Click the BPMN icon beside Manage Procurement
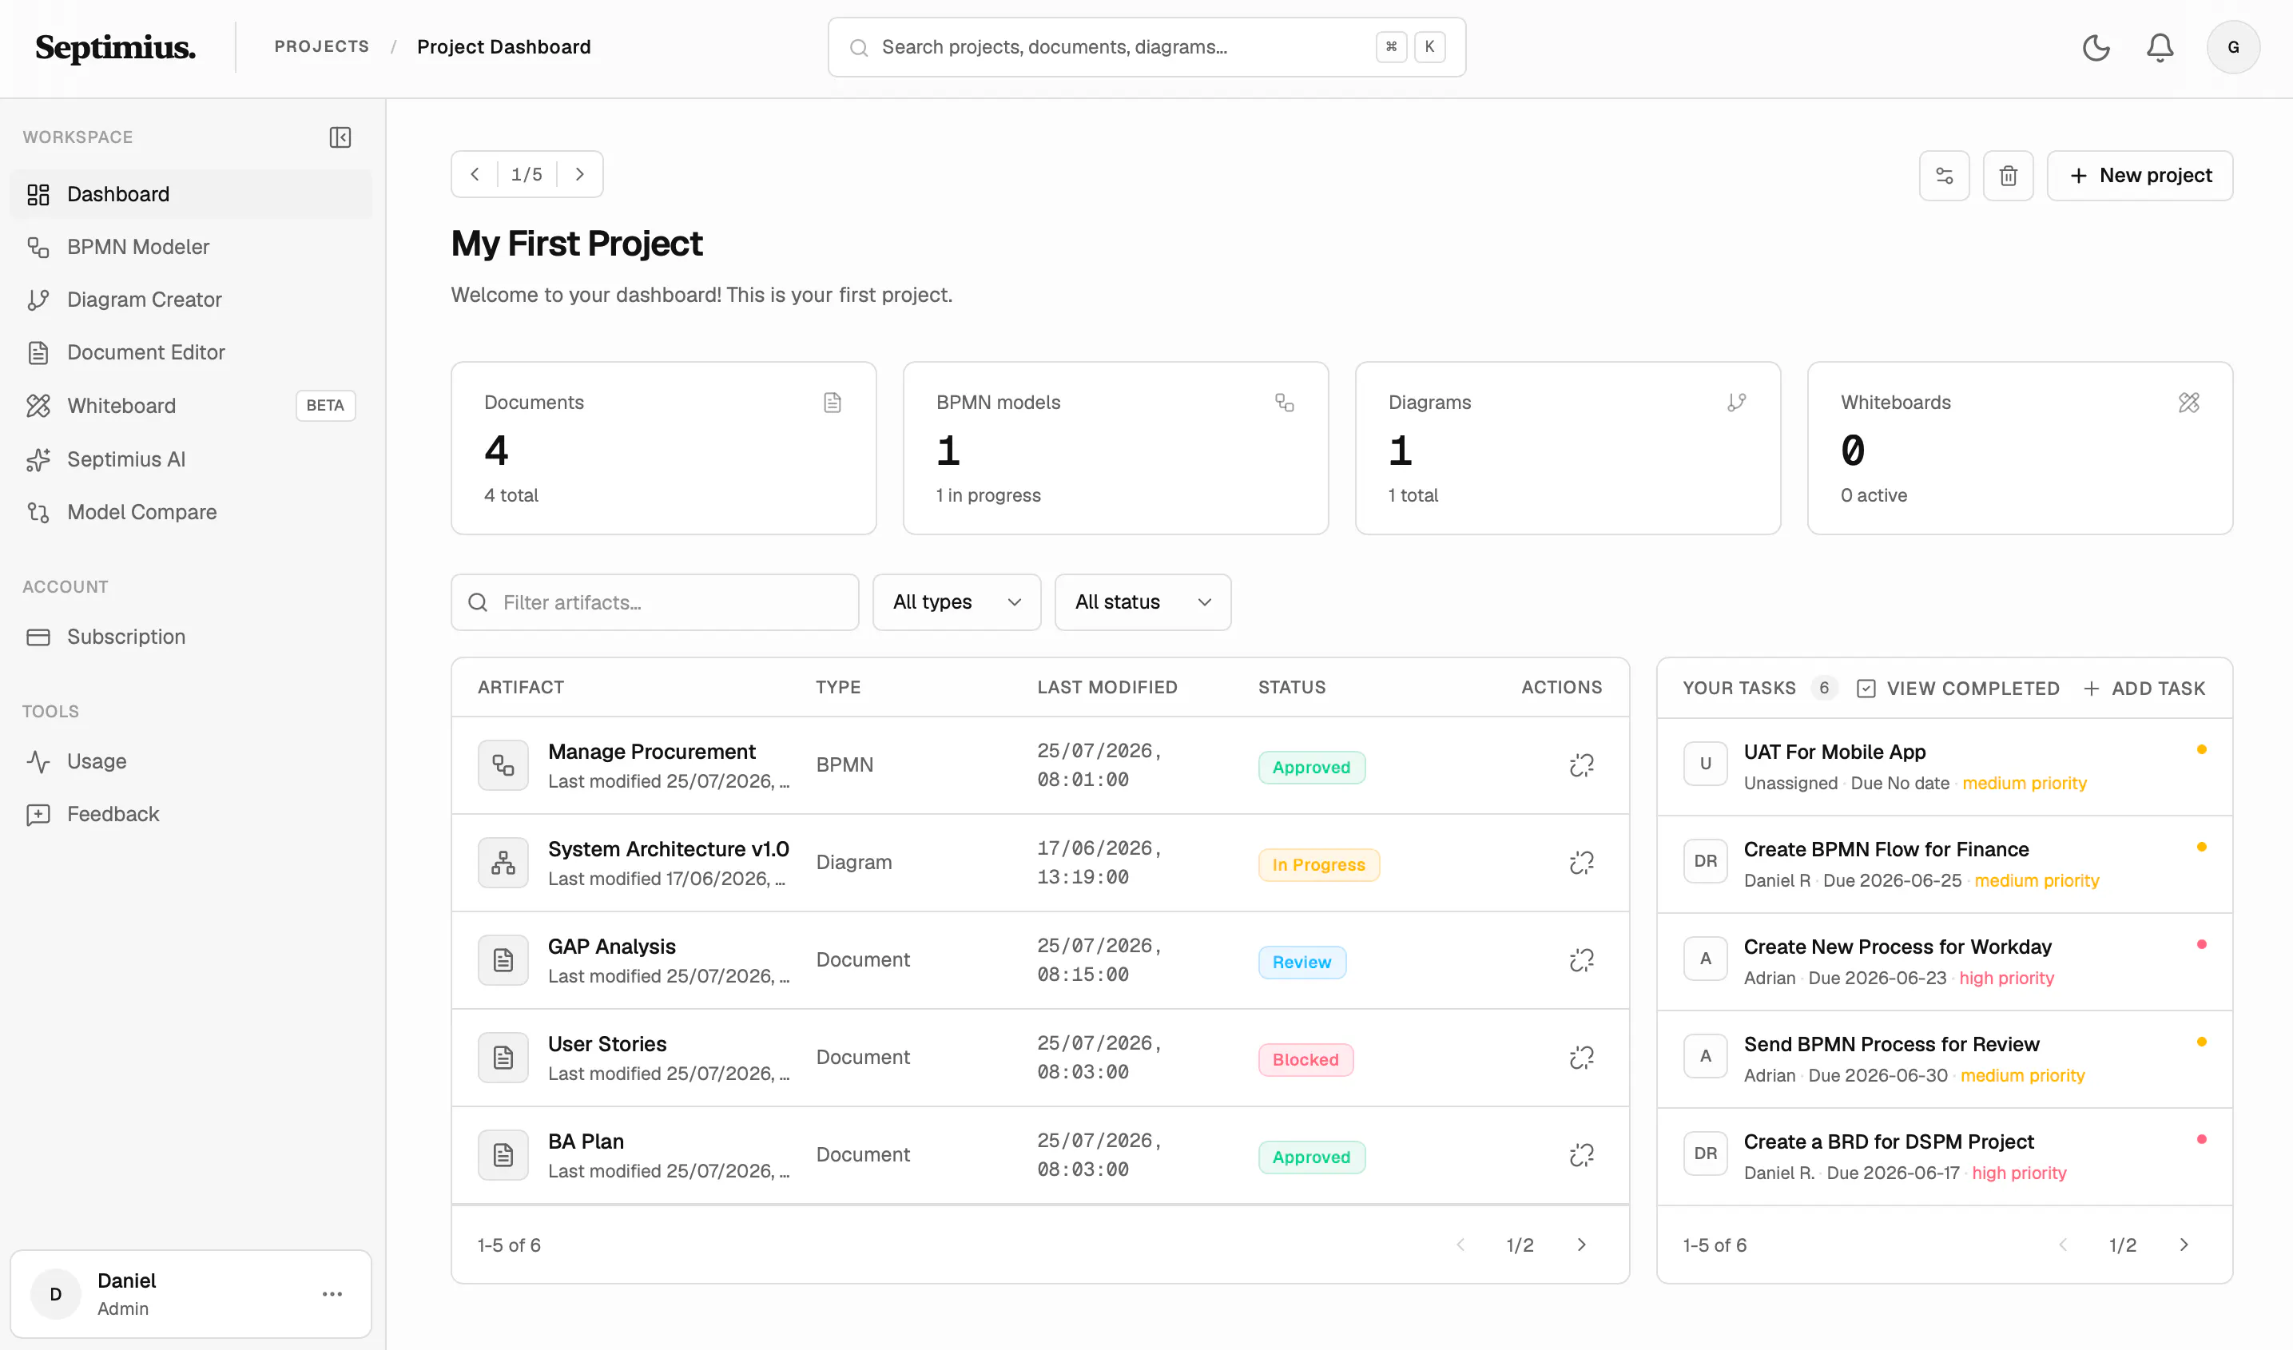Screen dimensions: 2293x1350 pyautogui.click(x=503, y=765)
